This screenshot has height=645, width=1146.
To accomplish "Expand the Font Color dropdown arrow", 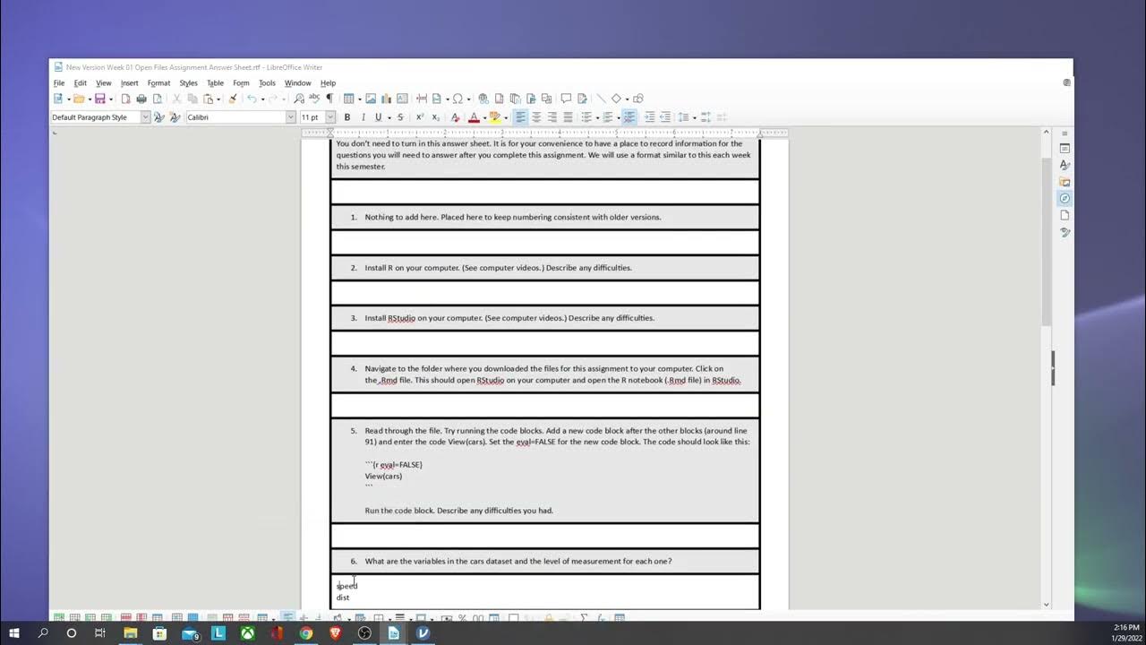I will [484, 117].
